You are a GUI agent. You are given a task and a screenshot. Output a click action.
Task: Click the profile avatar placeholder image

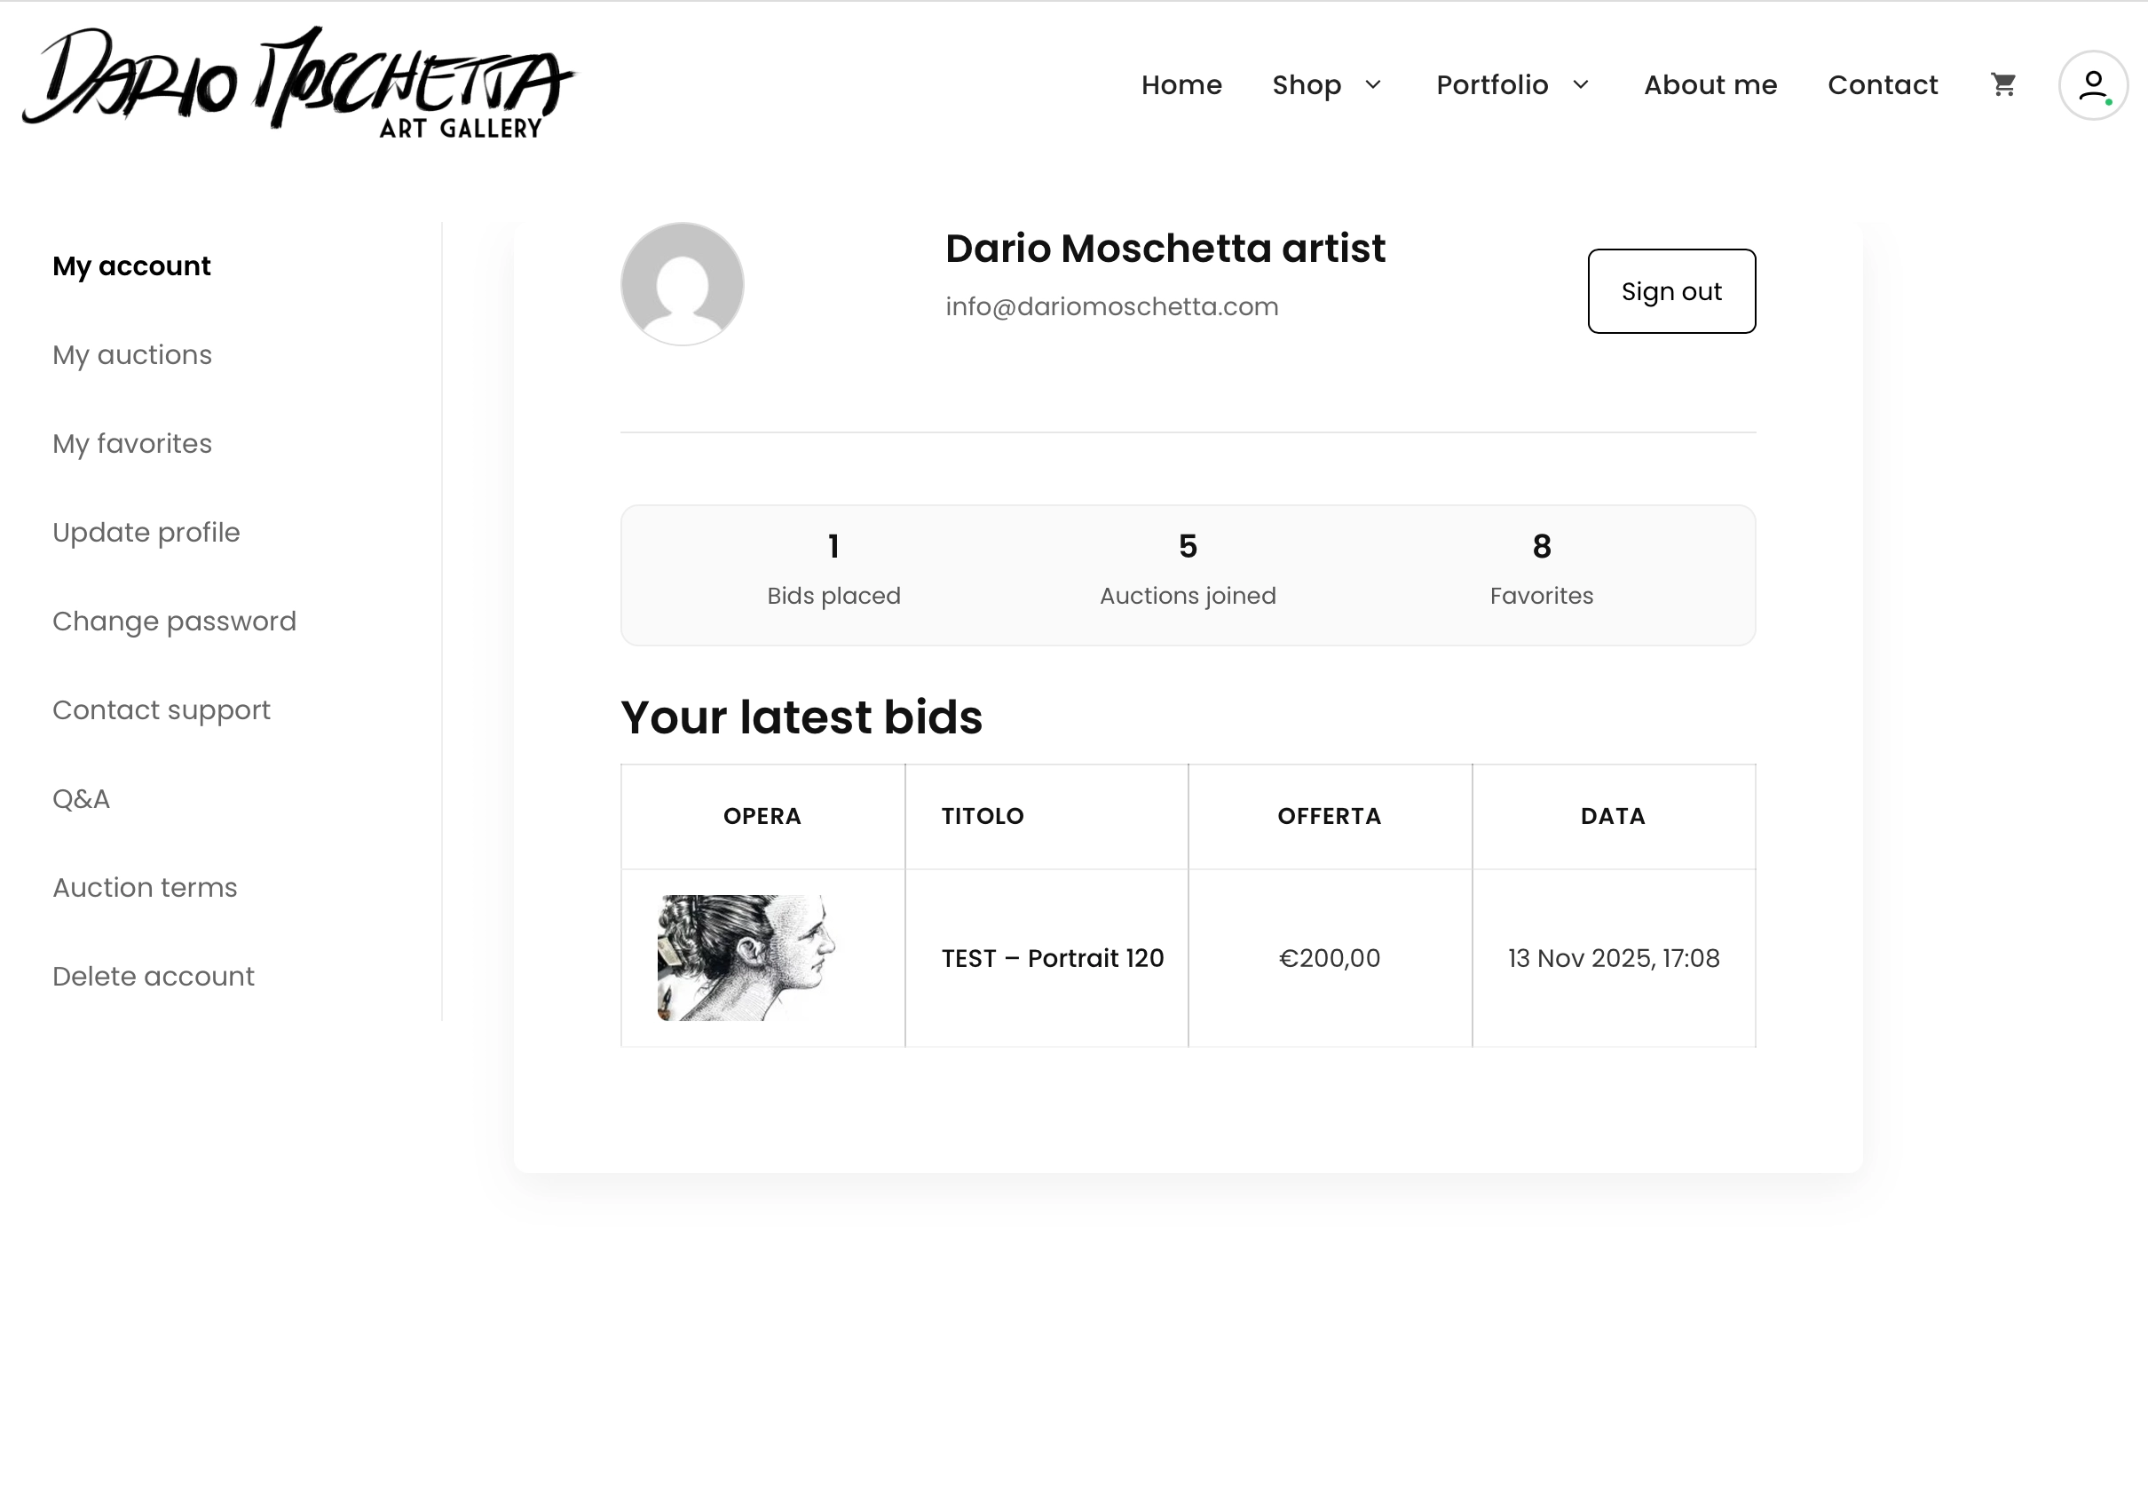coord(682,282)
